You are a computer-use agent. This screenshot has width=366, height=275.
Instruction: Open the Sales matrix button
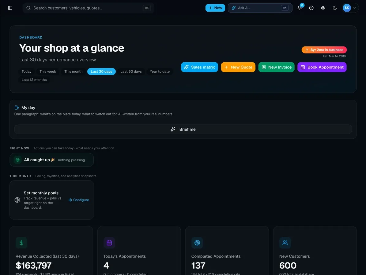200,67
